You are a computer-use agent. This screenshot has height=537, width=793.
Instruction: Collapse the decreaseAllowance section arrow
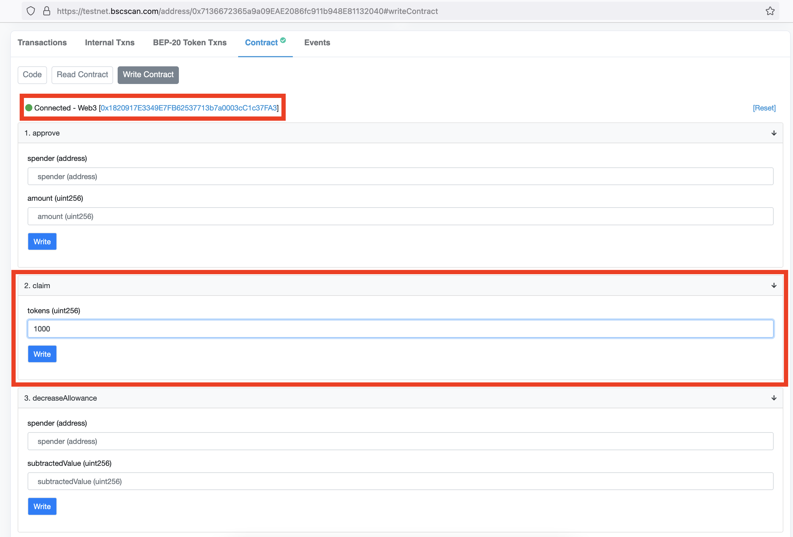(774, 398)
